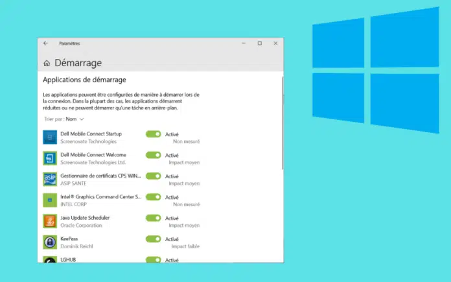Screen dimensions: 451x282
Task: Click Impact faible label for KeePass
Action: tap(185, 246)
